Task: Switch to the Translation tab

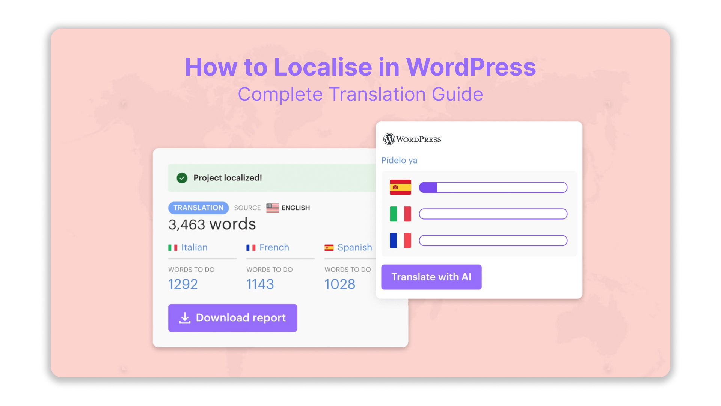Action: pos(198,208)
